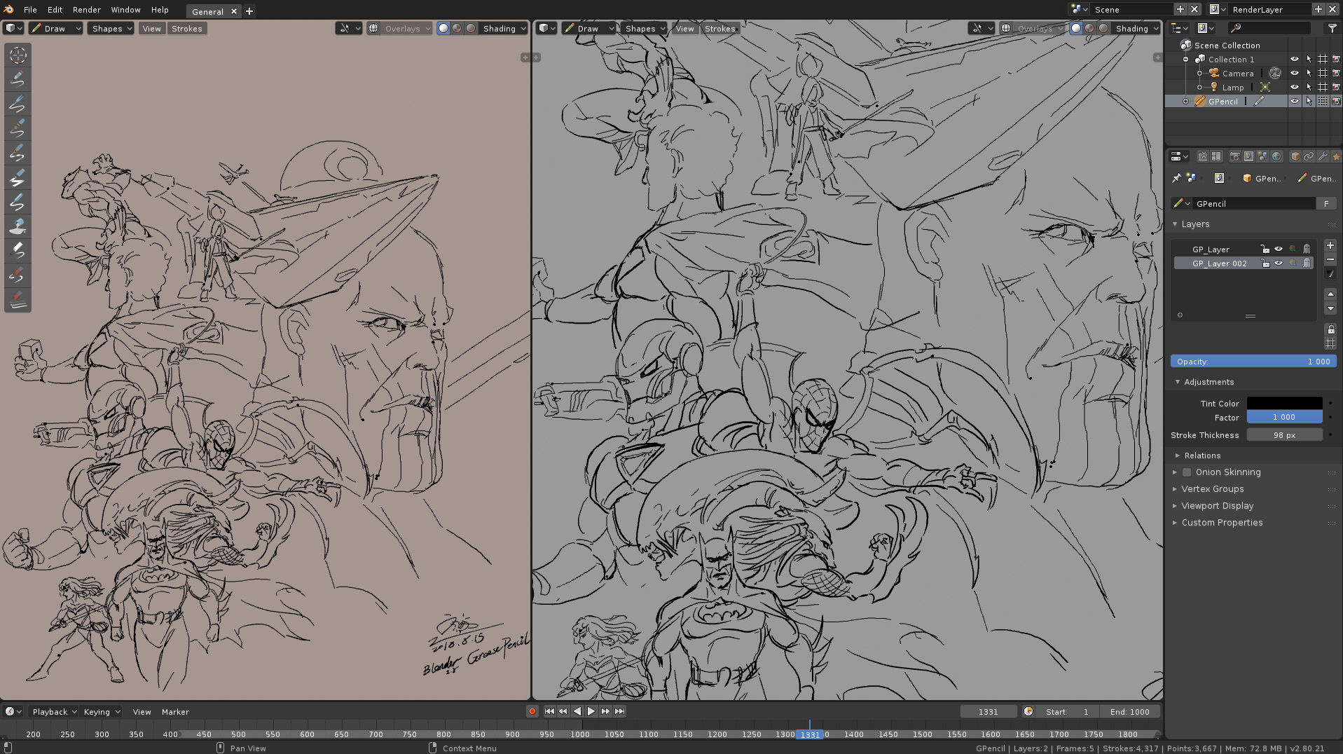The width and height of the screenshot is (1343, 754).
Task: Open the Shading dropdown in left viewport
Action: coord(504,28)
